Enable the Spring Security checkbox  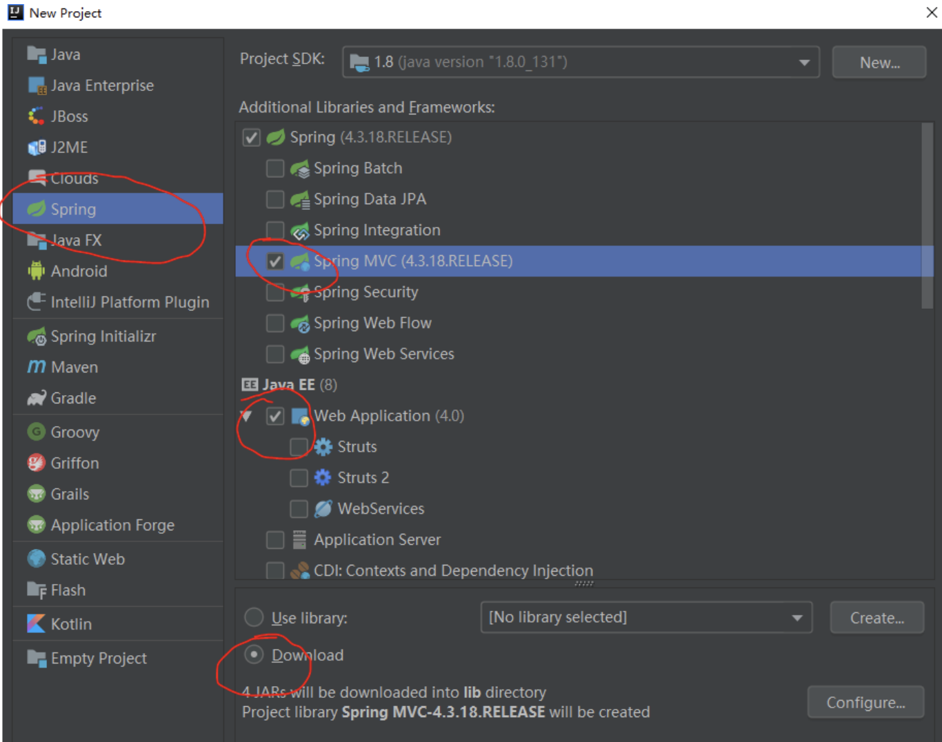tap(275, 292)
